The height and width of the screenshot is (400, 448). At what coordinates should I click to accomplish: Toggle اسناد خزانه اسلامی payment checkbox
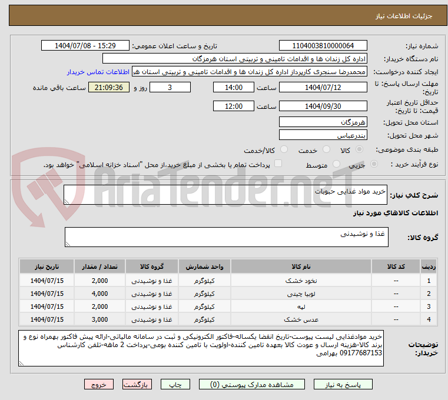(278, 164)
